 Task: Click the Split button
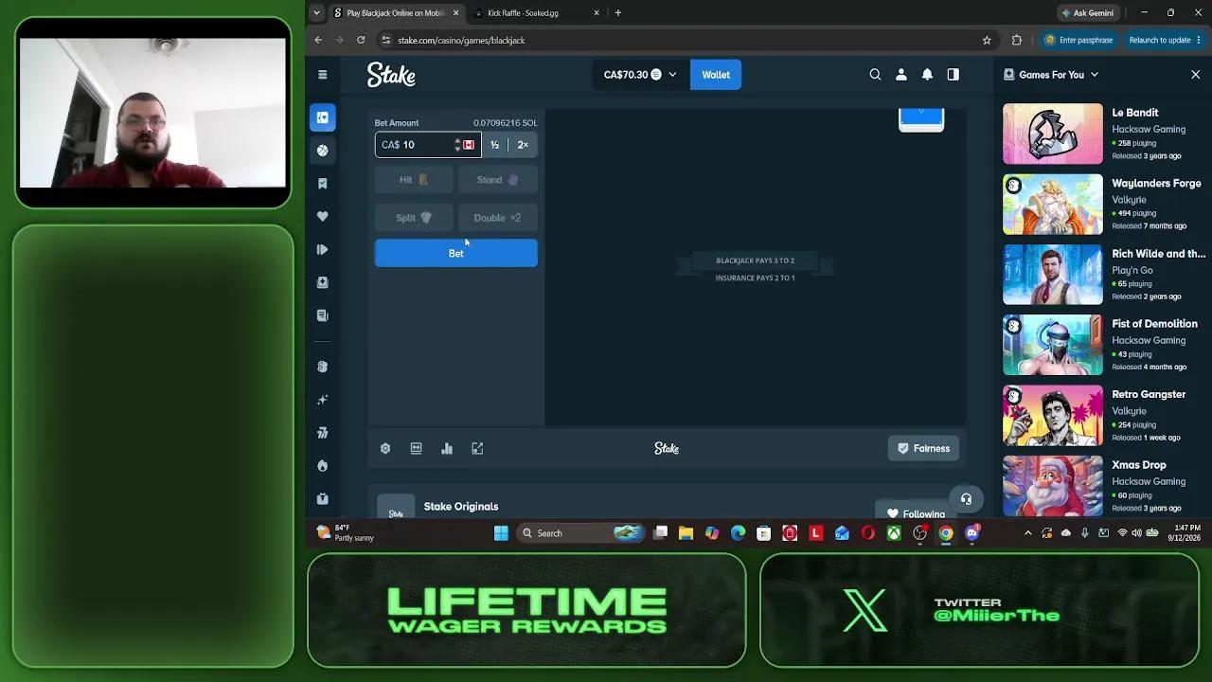coord(414,218)
